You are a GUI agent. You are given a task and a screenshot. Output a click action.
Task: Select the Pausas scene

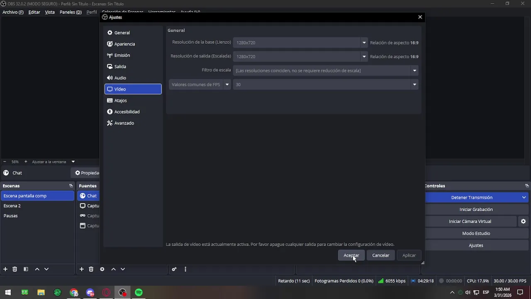pos(37,216)
